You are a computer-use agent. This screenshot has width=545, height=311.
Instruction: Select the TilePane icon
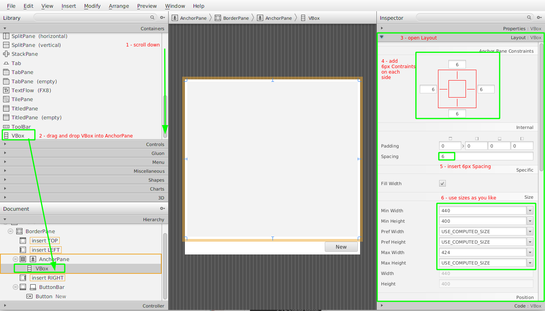point(6,99)
